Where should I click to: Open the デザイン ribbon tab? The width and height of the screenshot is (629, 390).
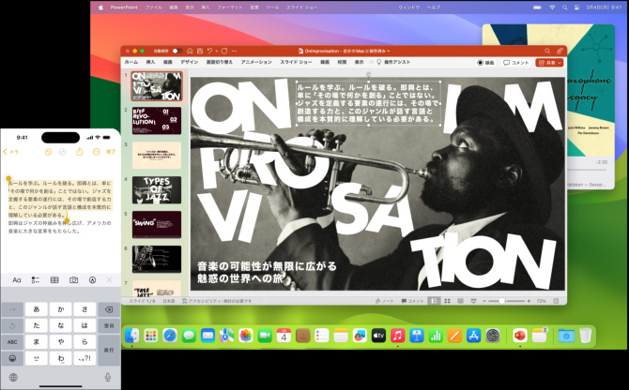point(190,62)
